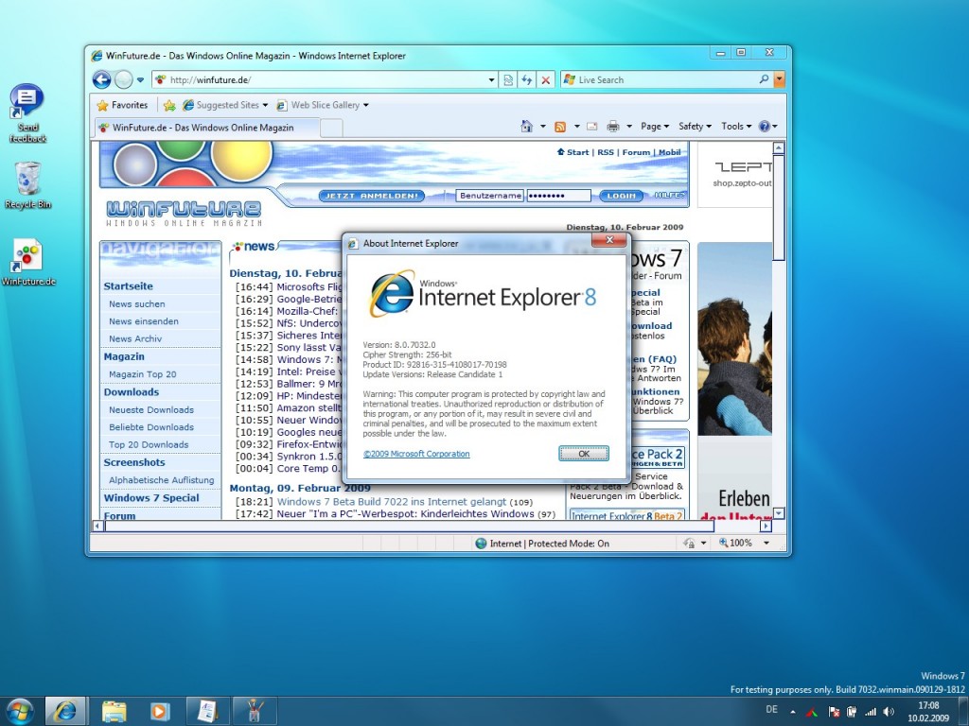Click the DE language indicator

(772, 710)
